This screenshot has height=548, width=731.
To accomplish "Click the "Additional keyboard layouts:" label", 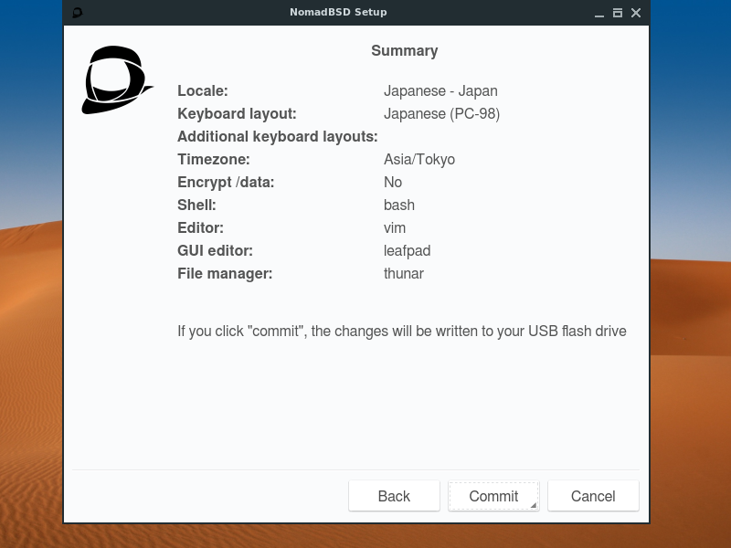I will click(278, 136).
